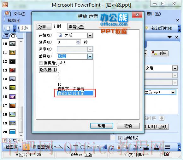
Task: Confirm the dialog with 确定
Action: pos(102,126)
